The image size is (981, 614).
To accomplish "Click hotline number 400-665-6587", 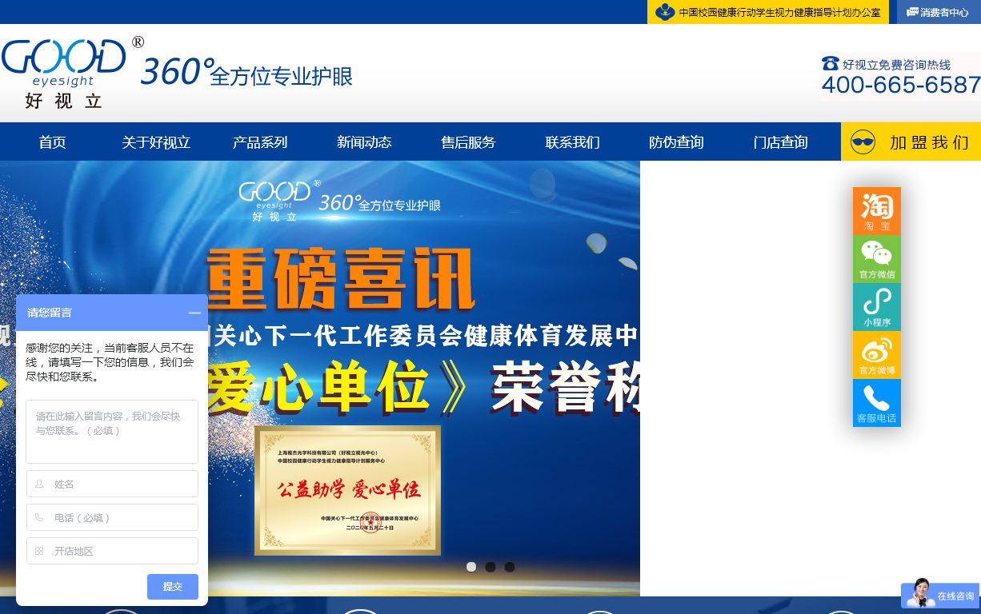I will tap(901, 85).
